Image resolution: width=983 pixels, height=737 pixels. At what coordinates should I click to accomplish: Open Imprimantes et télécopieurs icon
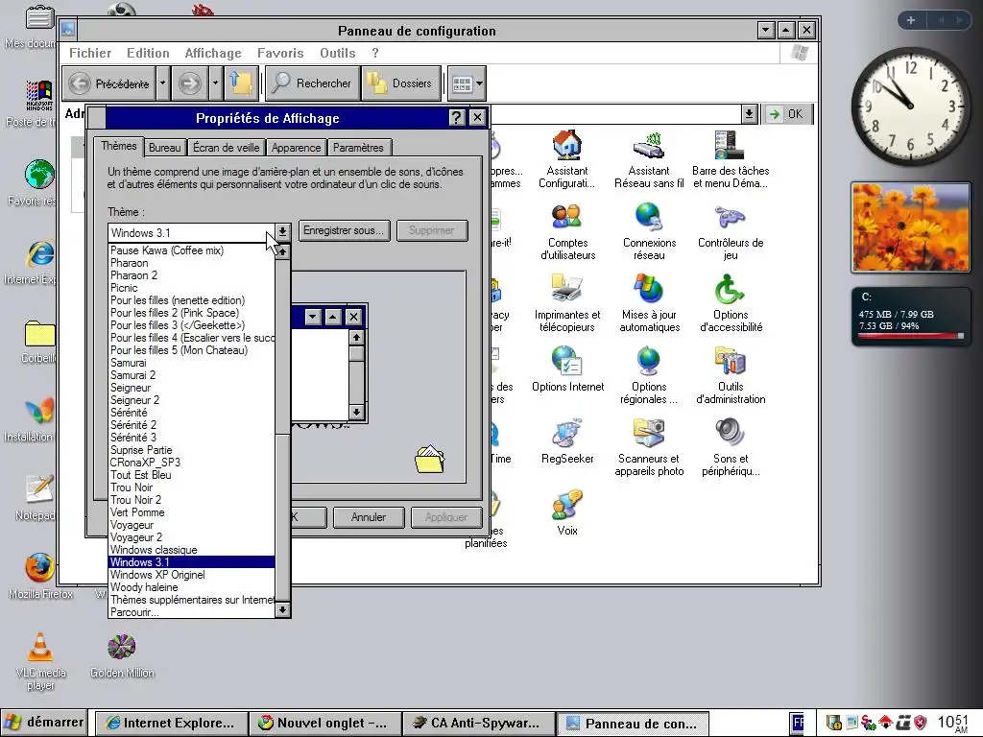(x=567, y=303)
